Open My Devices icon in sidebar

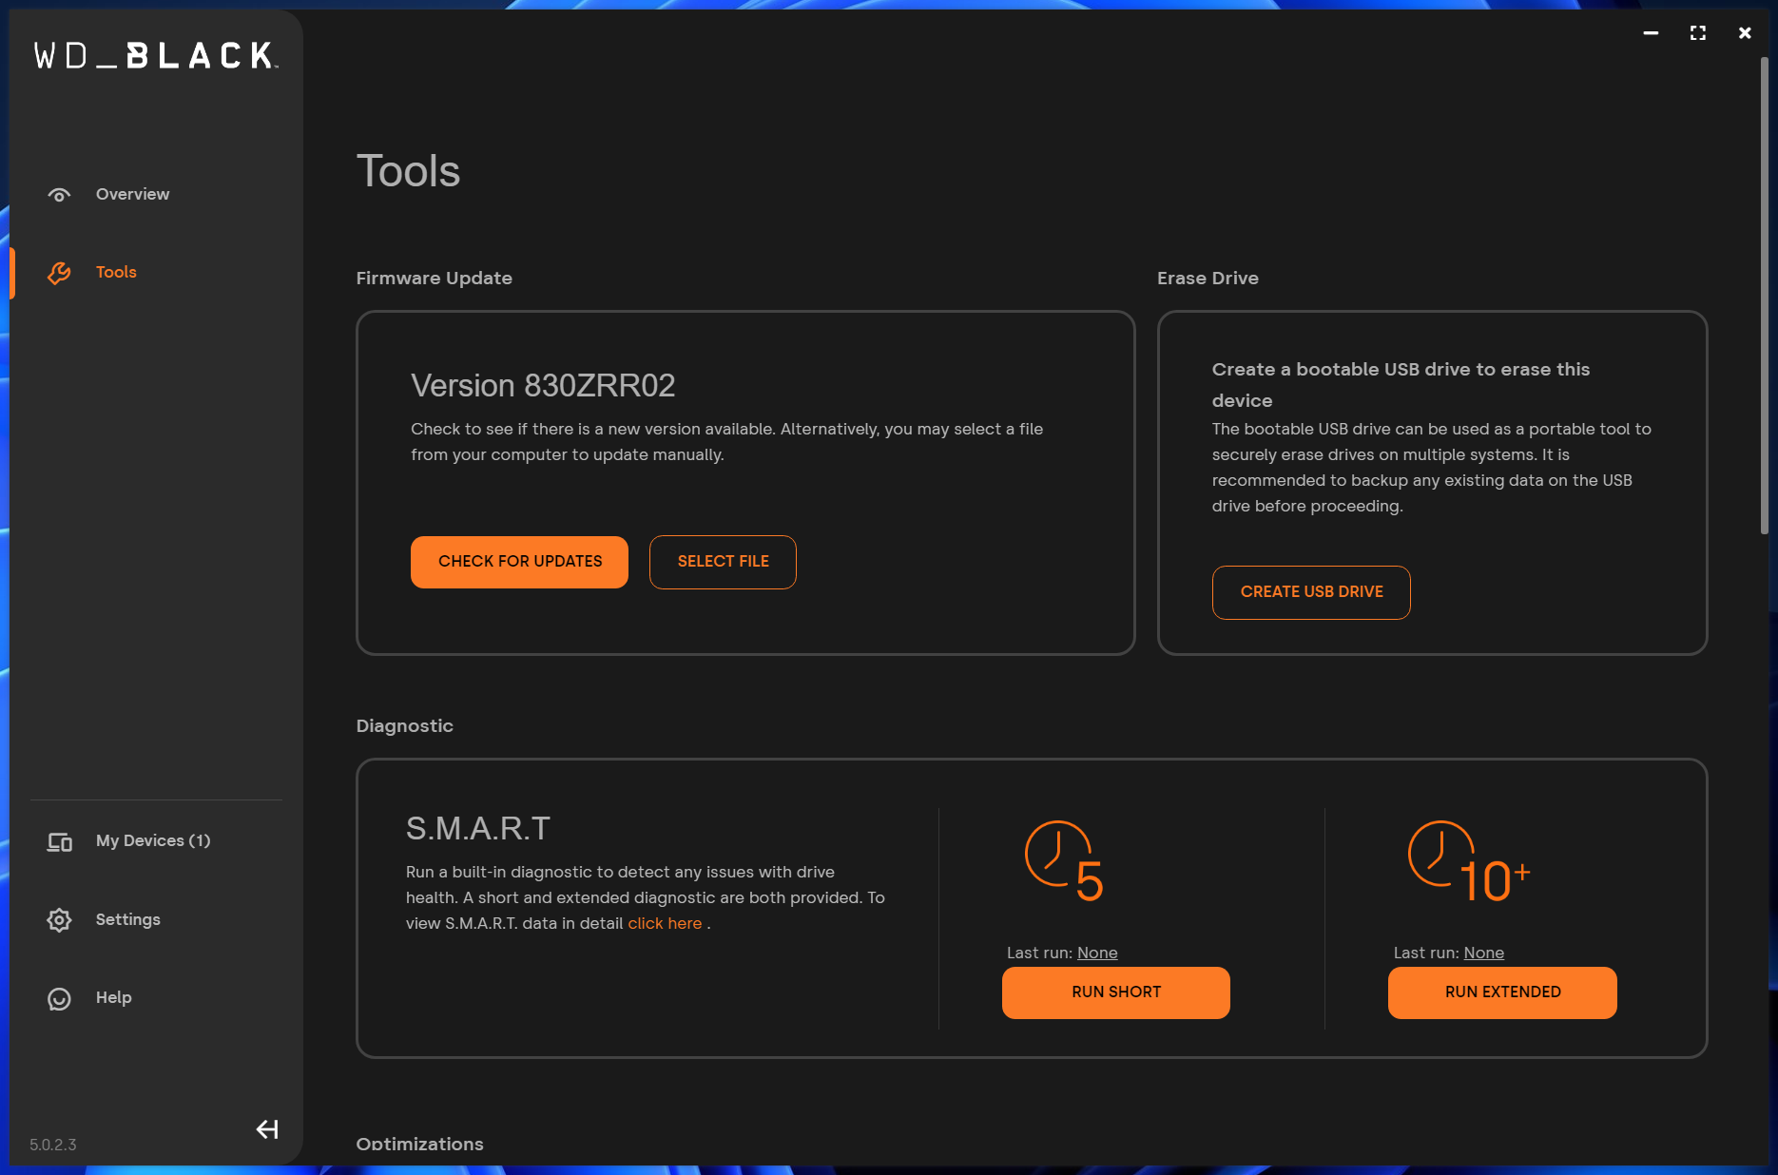(x=59, y=842)
